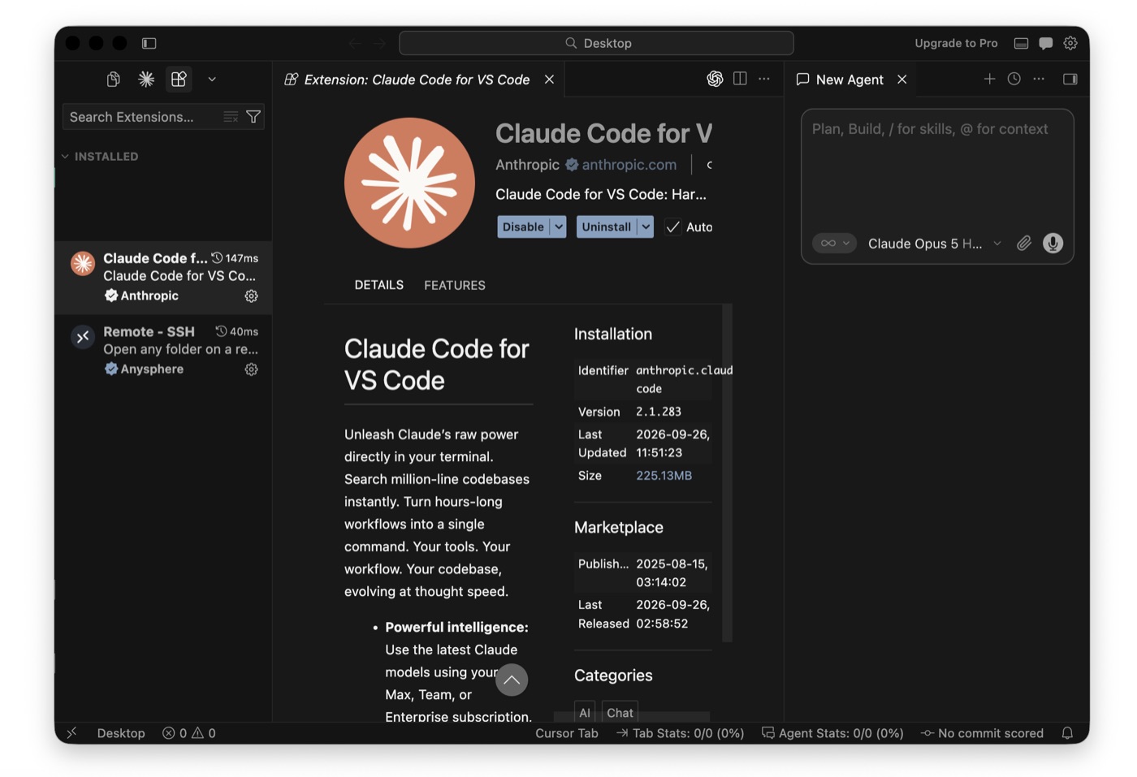Select the Chat category tag
1137x777 pixels.
click(x=620, y=712)
